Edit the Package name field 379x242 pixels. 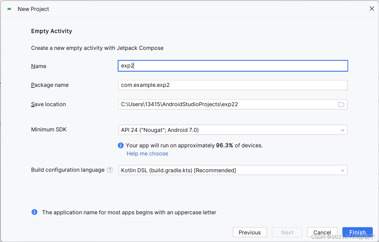pos(233,85)
